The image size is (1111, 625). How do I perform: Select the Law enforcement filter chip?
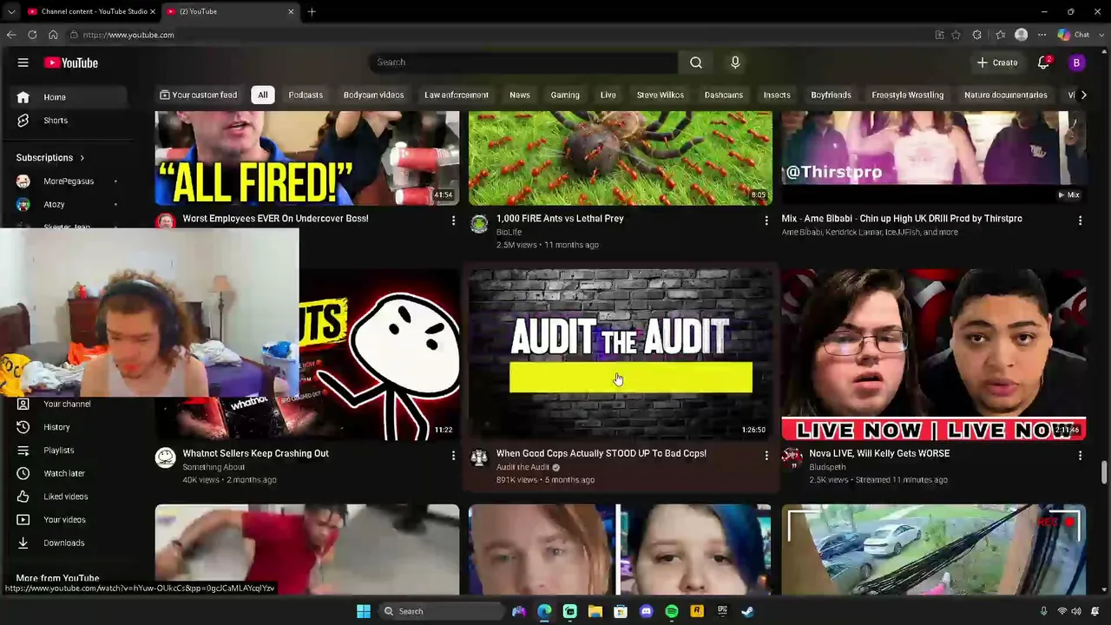click(x=457, y=95)
